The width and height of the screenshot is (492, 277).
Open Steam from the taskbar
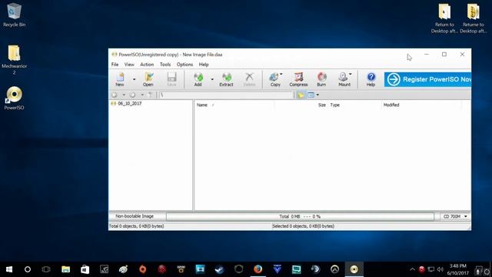pyautogui.click(x=219, y=269)
